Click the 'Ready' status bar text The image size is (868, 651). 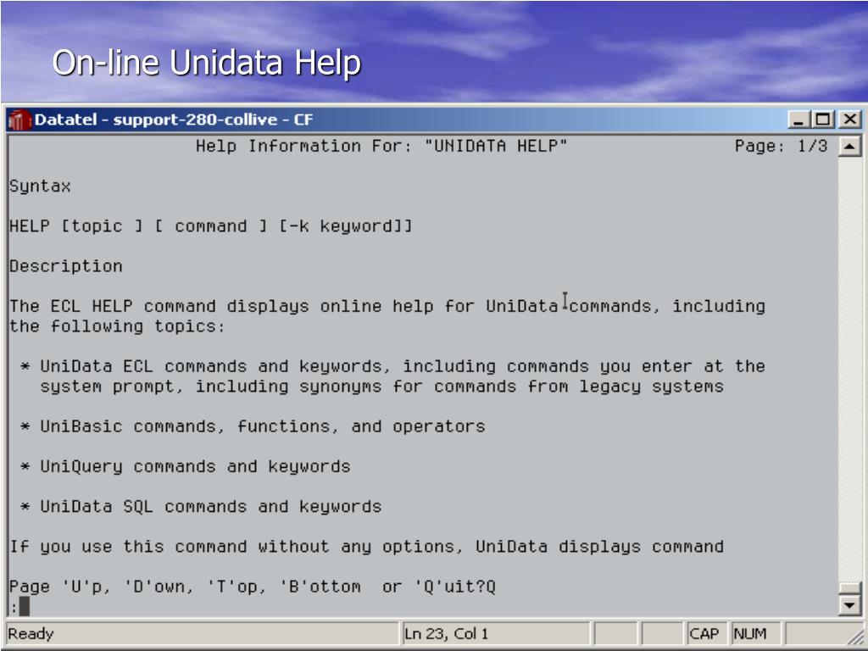click(x=31, y=634)
